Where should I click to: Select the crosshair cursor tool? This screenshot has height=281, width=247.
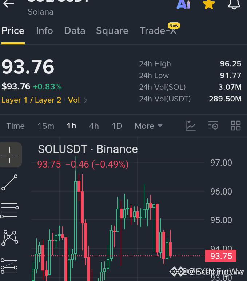click(10, 155)
